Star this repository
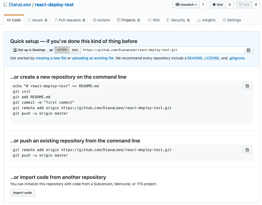The image size is (262, 205). tap(218, 5)
